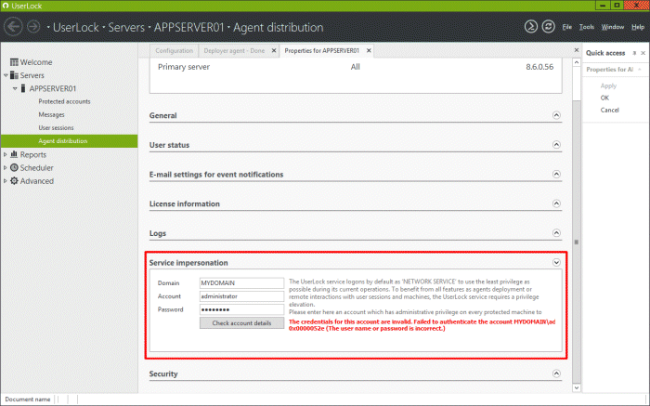Expand the General section
650x406 pixels.
[x=556, y=115]
